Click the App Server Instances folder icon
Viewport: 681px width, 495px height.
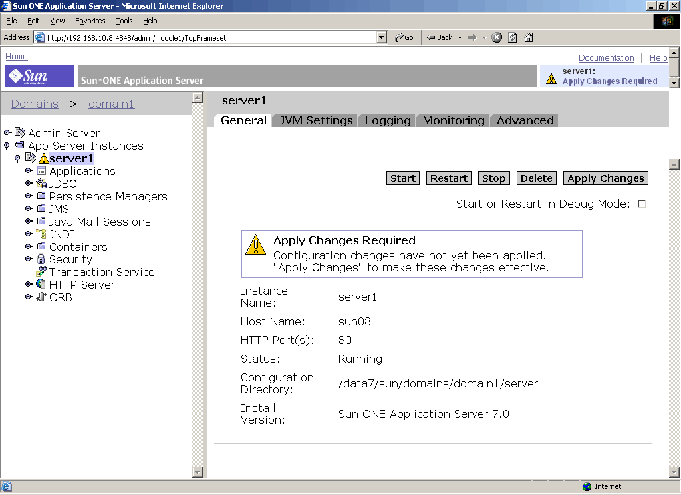[x=20, y=145]
